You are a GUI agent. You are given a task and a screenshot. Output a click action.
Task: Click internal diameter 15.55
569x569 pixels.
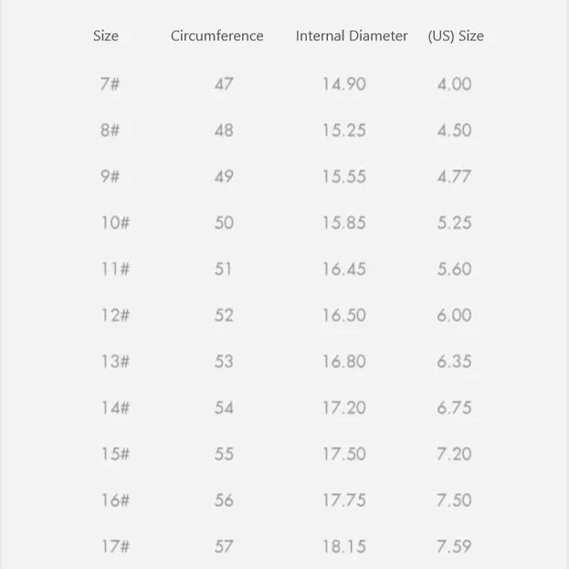pos(343,176)
